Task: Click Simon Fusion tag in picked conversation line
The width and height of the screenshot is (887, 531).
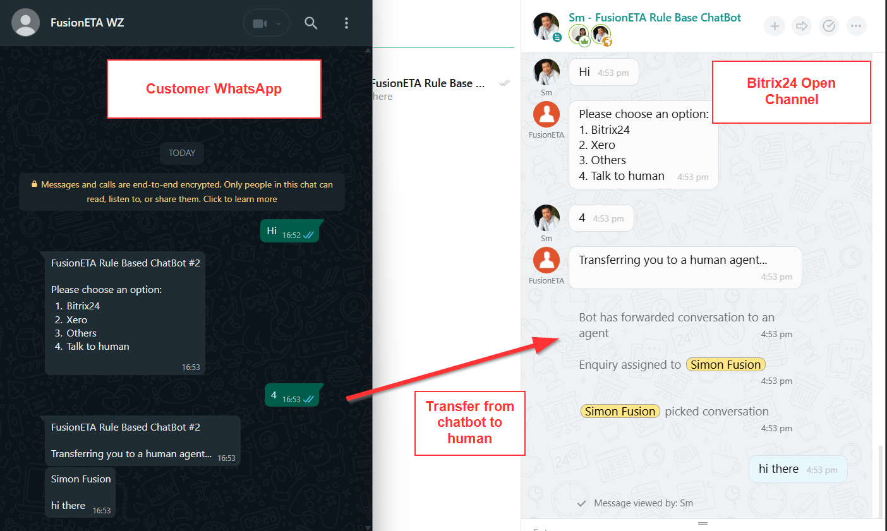Action: [x=620, y=412]
